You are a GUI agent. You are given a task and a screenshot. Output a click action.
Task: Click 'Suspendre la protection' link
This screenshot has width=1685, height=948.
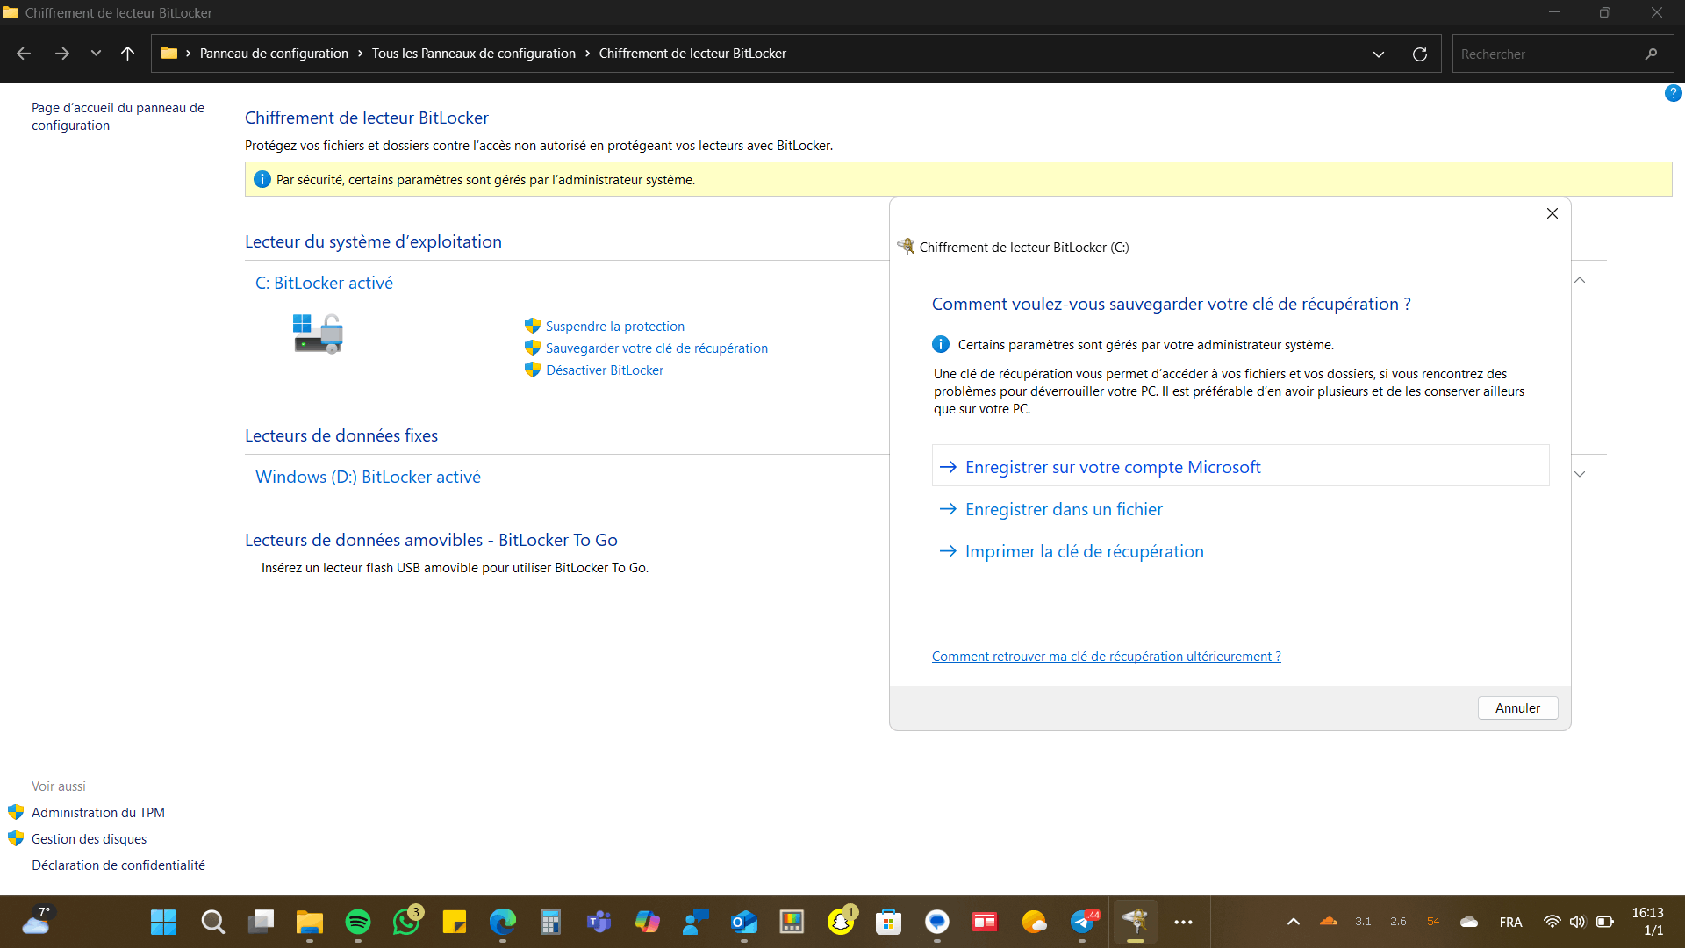click(x=615, y=327)
